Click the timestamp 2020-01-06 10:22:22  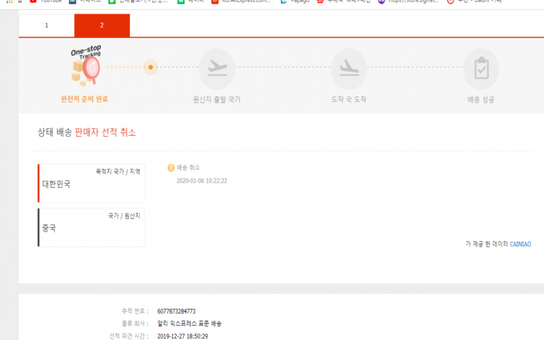202,181
